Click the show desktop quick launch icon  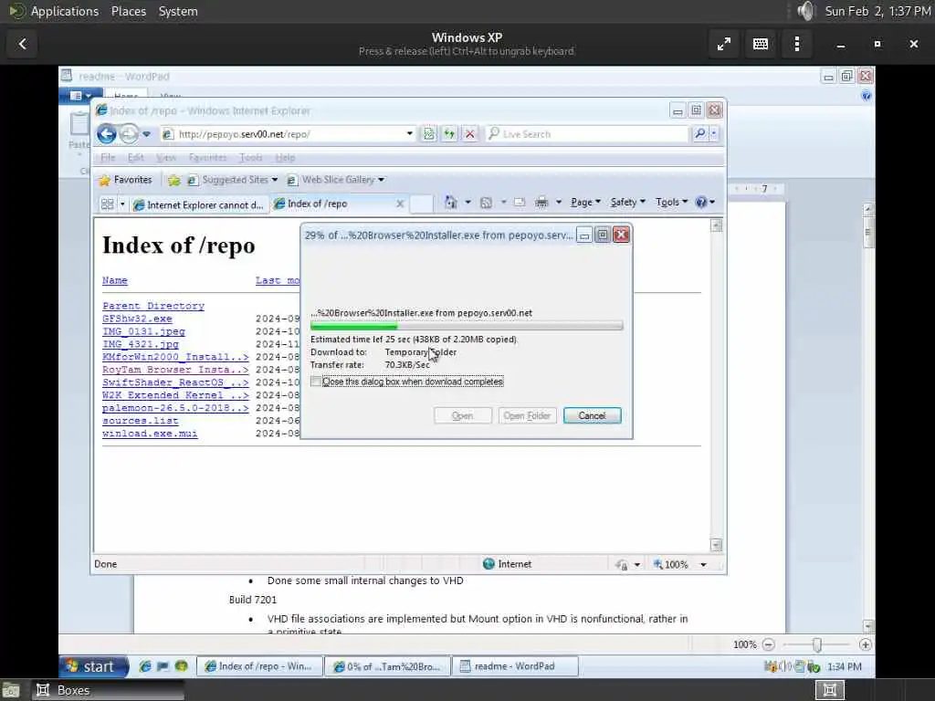pos(163,666)
